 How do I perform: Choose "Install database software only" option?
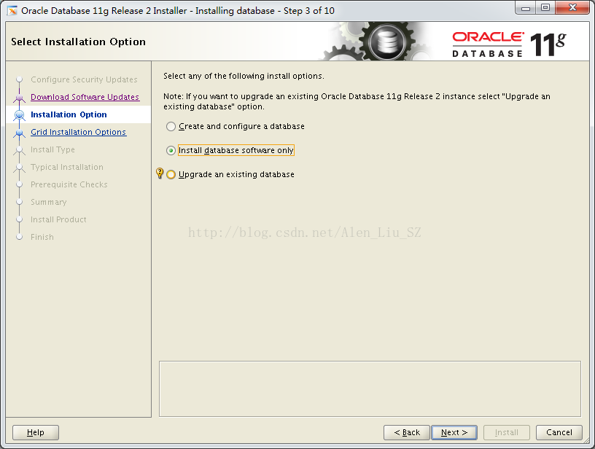171,151
